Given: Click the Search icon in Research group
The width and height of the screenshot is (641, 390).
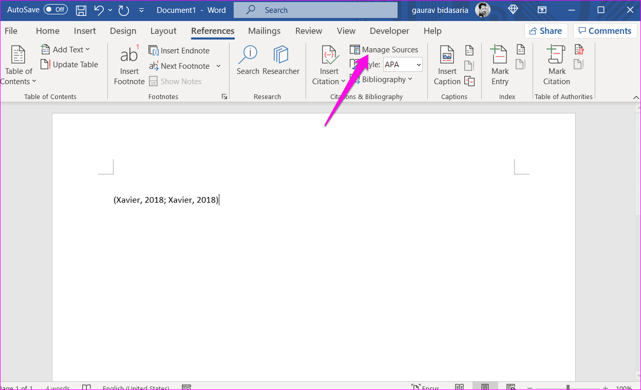Looking at the screenshot, I should (x=248, y=61).
